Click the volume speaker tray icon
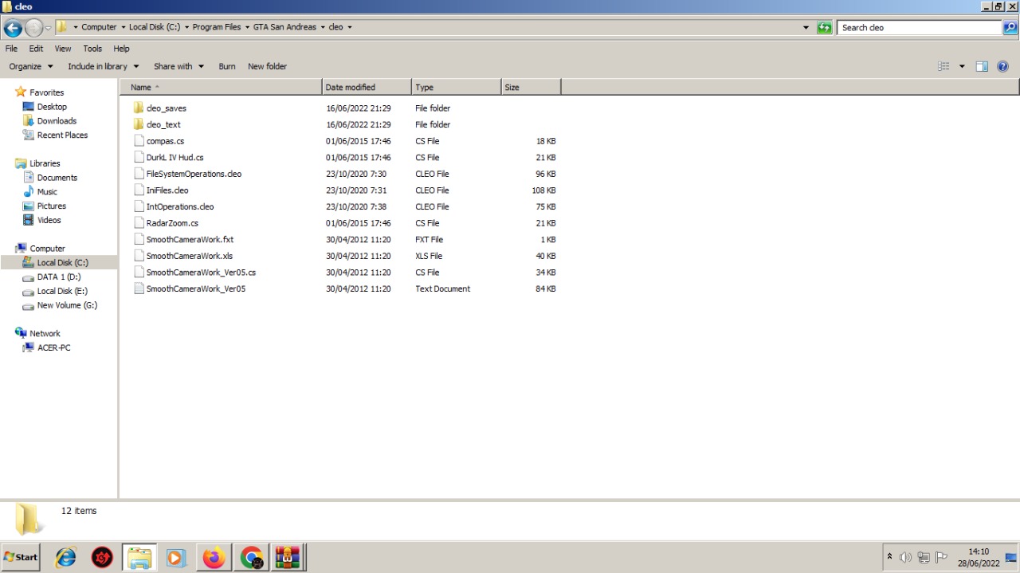The height and width of the screenshot is (573, 1020). [x=905, y=557]
